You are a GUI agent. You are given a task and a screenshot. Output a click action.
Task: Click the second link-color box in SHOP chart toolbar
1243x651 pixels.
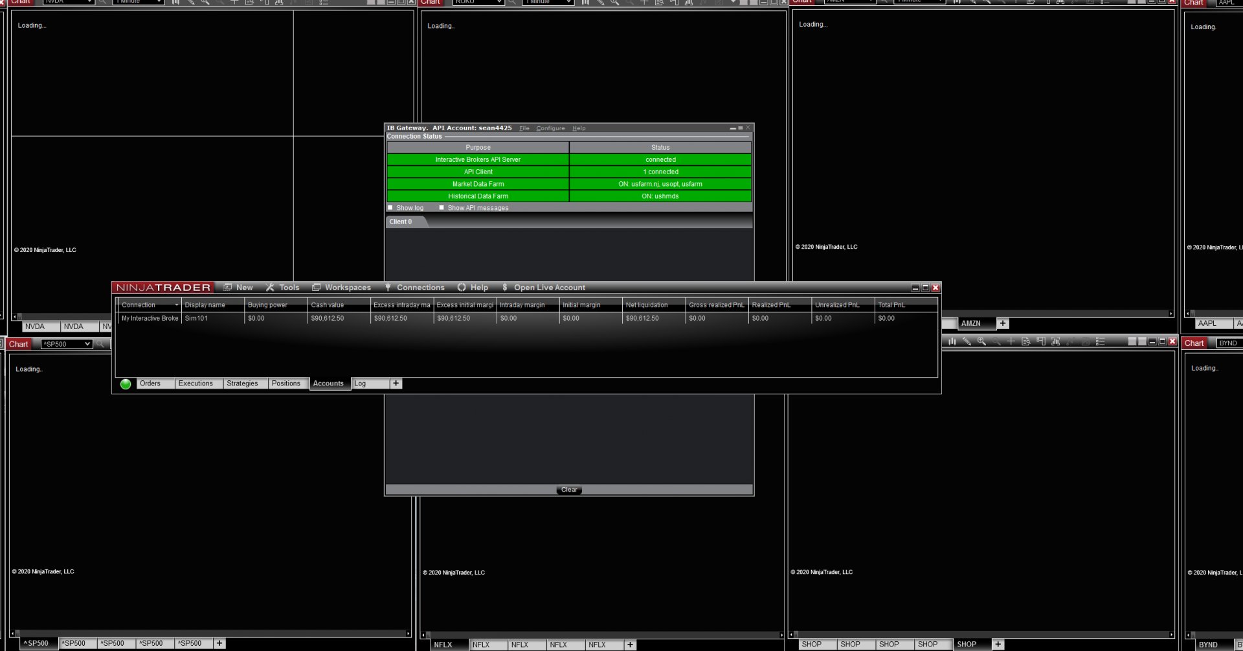pyautogui.click(x=1143, y=341)
